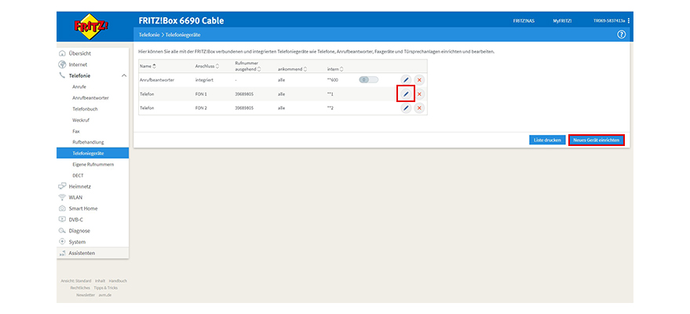The height and width of the screenshot is (314, 690).
Task: Go to Rufbehandlung menu item
Action: 88,142
